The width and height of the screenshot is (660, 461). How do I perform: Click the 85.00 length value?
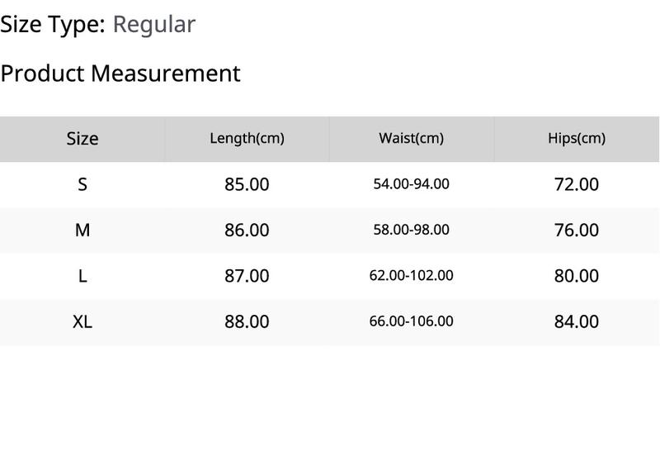[x=247, y=184]
